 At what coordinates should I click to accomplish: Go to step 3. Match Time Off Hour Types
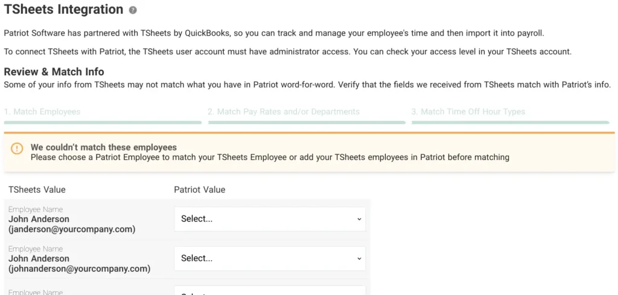(x=468, y=112)
